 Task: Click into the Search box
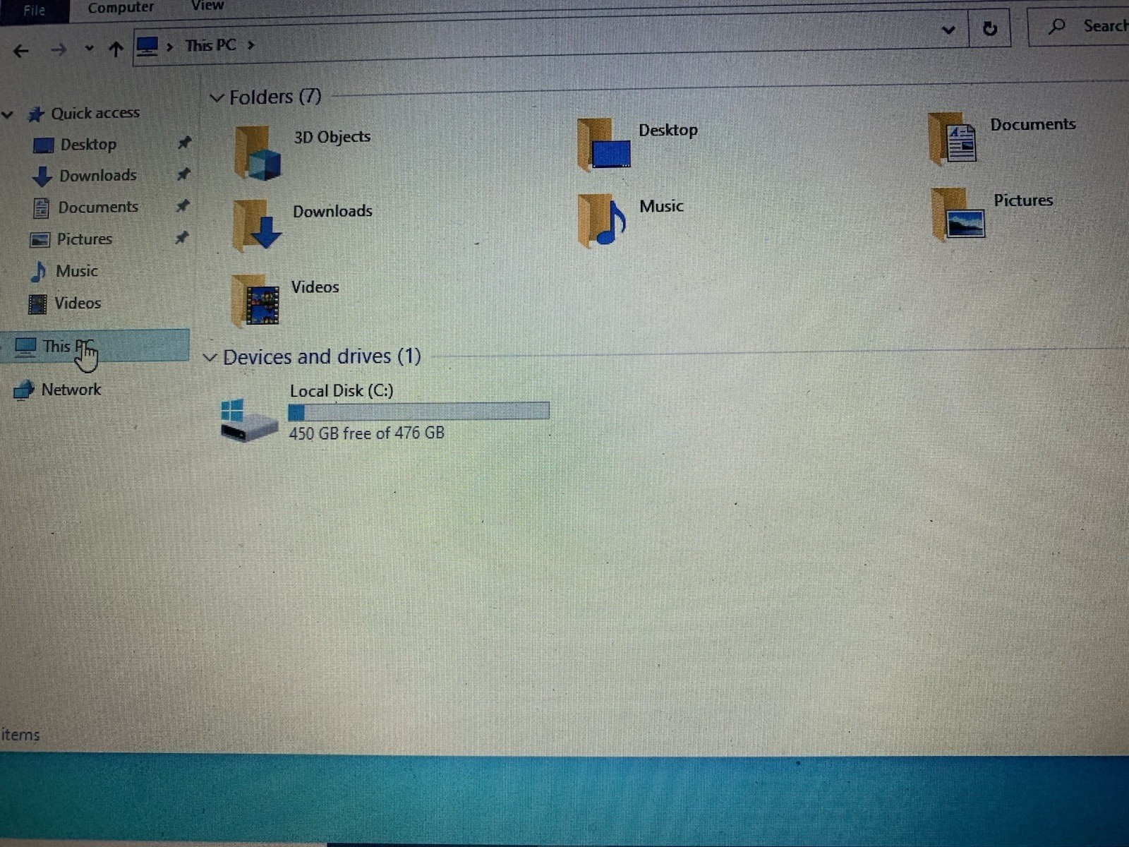coord(1080,27)
